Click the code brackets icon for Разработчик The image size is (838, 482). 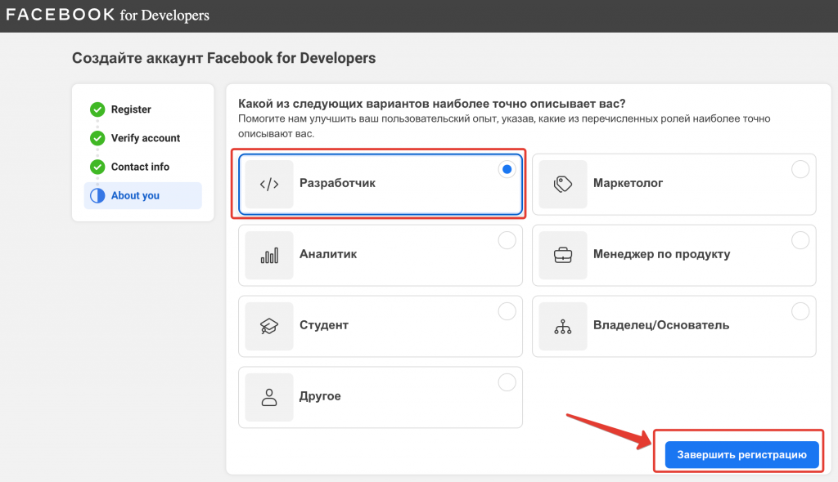click(x=268, y=184)
